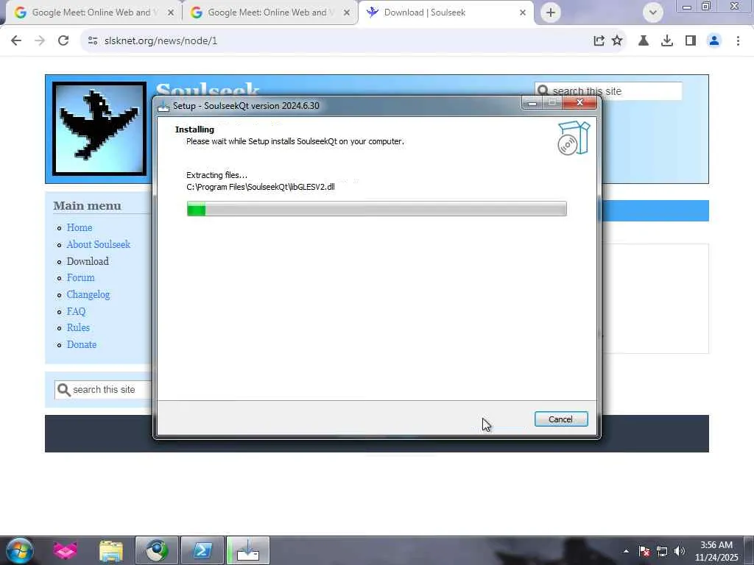Click the setup title bar installer icon
This screenshot has width=754, height=565.
click(x=163, y=106)
